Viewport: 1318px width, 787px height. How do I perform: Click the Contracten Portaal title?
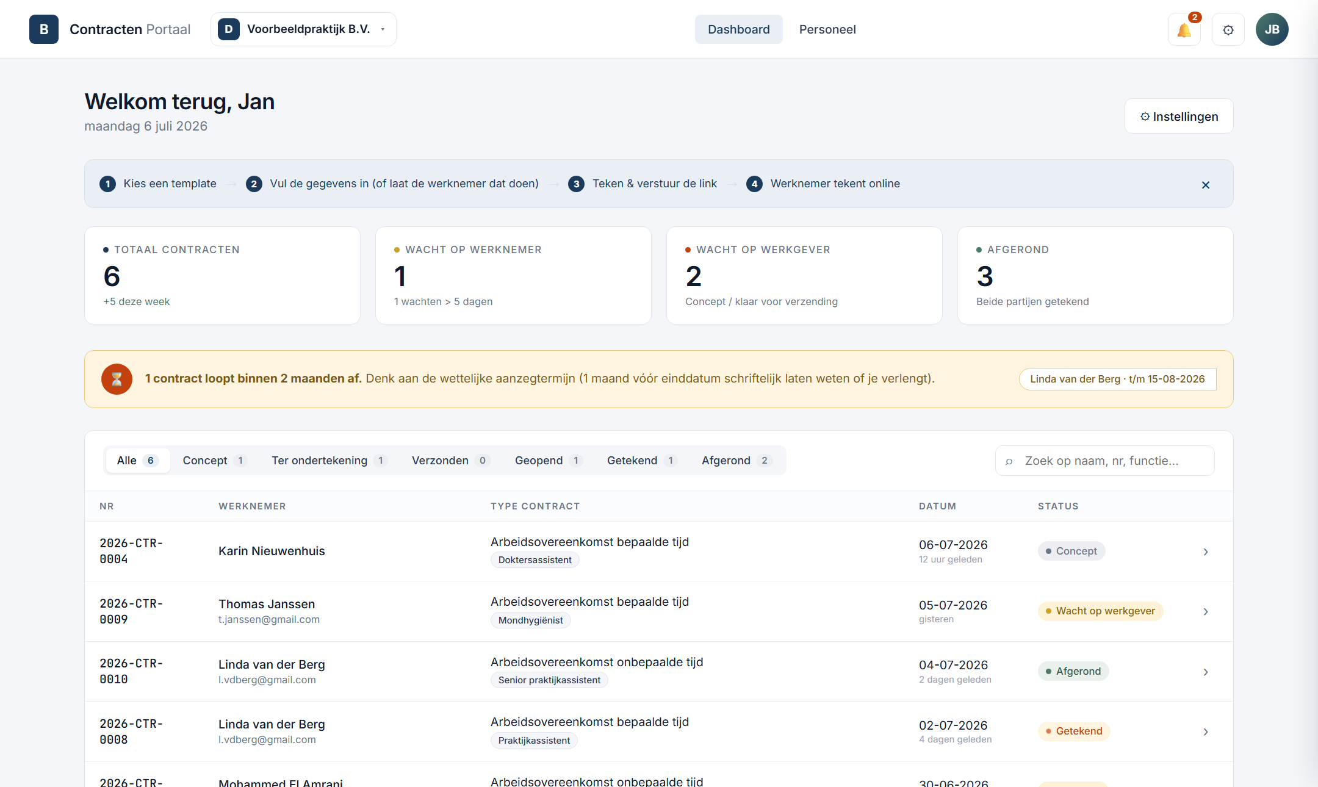[x=130, y=29]
